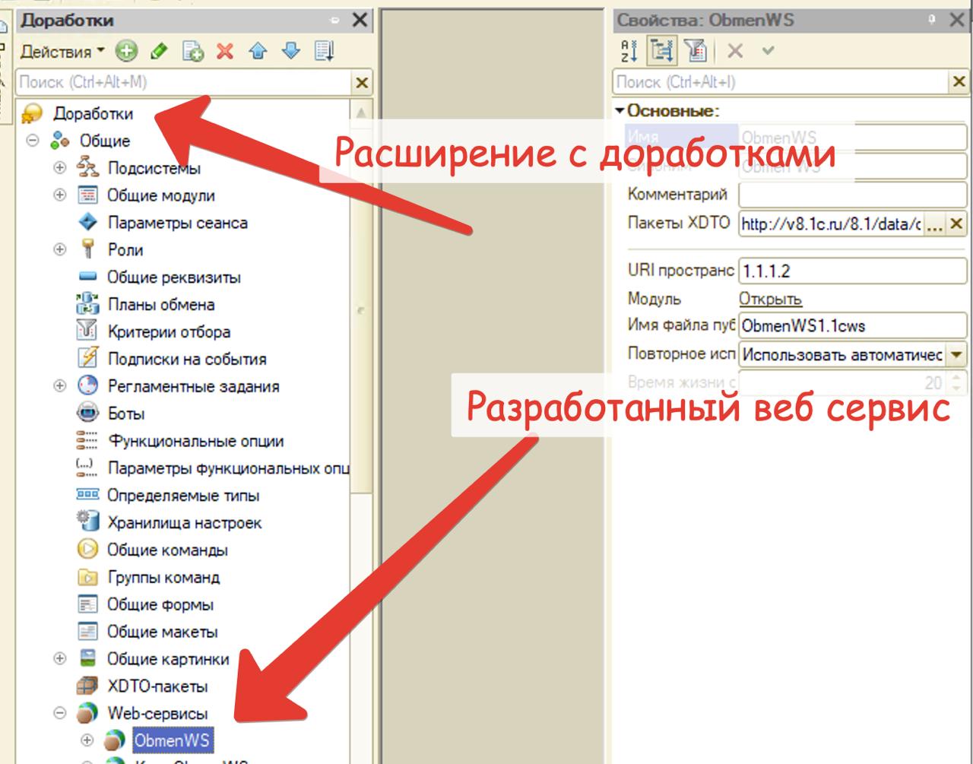Viewport: 973px width, 764px height.
Task: Sort properties alphabetically with AZ icon
Action: pos(629,51)
